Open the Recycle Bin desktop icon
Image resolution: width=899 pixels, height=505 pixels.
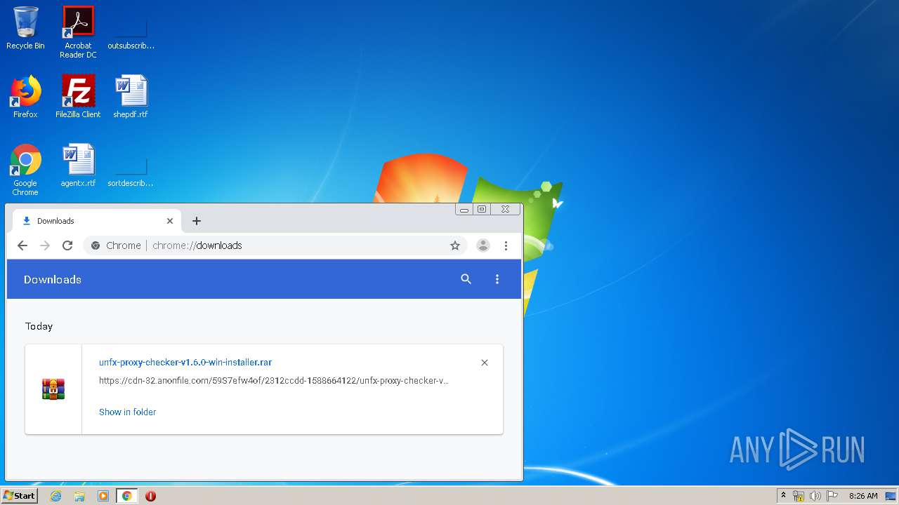tap(25, 28)
